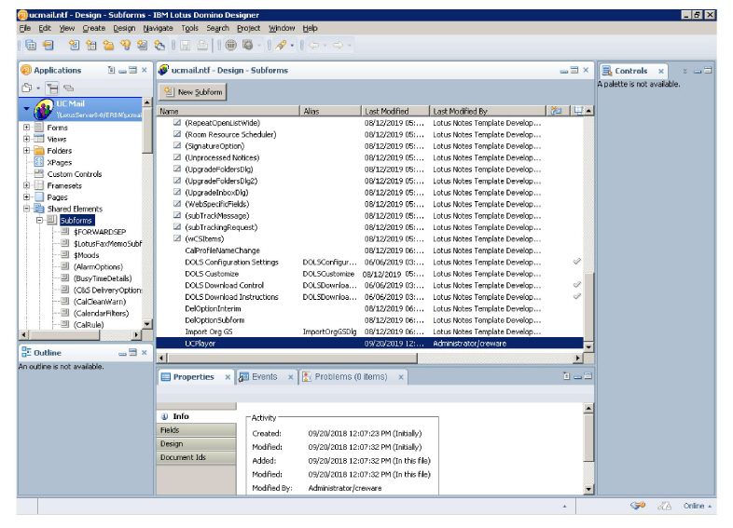Click the subform list horizontal scrollbar
This screenshot has width=733, height=528.
coord(292,359)
